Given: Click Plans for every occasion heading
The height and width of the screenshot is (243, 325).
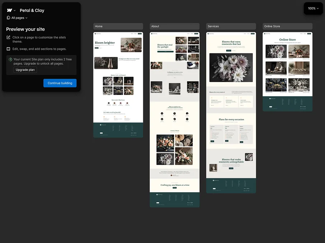Looking at the screenshot, I should [x=231, y=120].
